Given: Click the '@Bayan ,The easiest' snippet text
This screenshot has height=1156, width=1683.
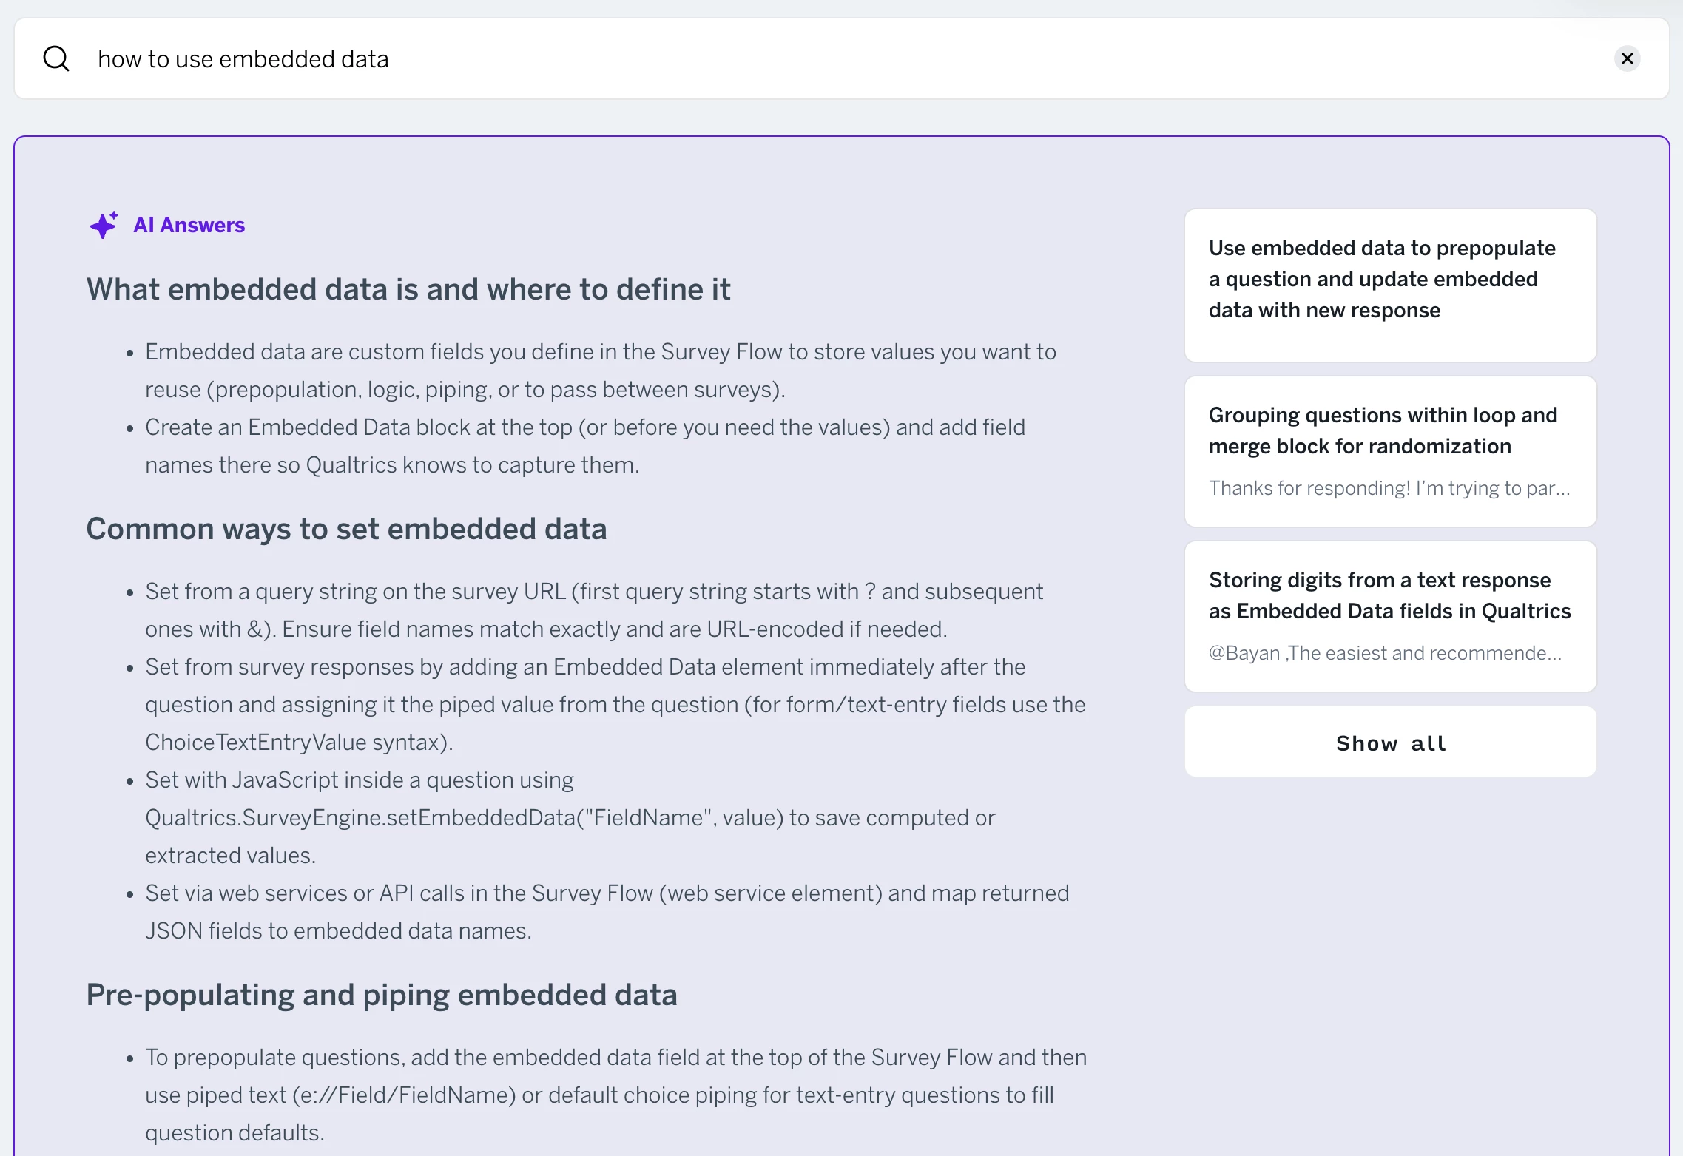Looking at the screenshot, I should 1385,653.
